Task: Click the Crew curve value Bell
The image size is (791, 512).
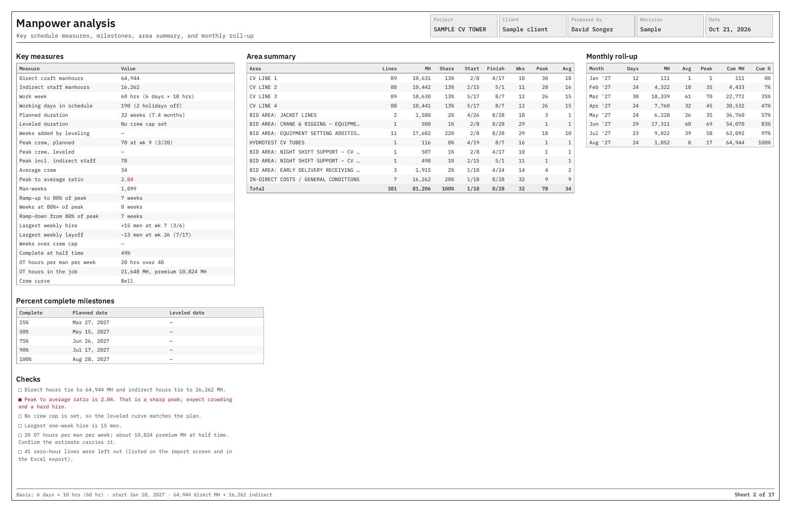Action: pos(127,281)
